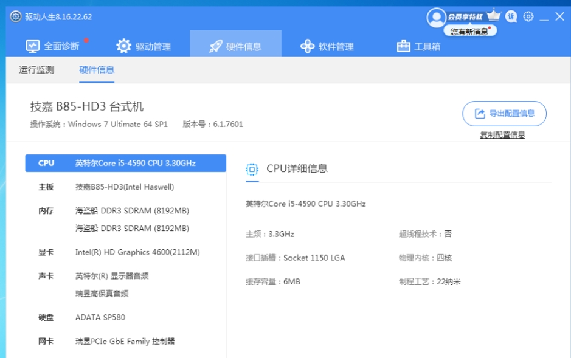Click the text 接口插槽：Socket 1150 LGA
Image resolution: width=571 pixels, height=358 pixels.
pos(296,258)
